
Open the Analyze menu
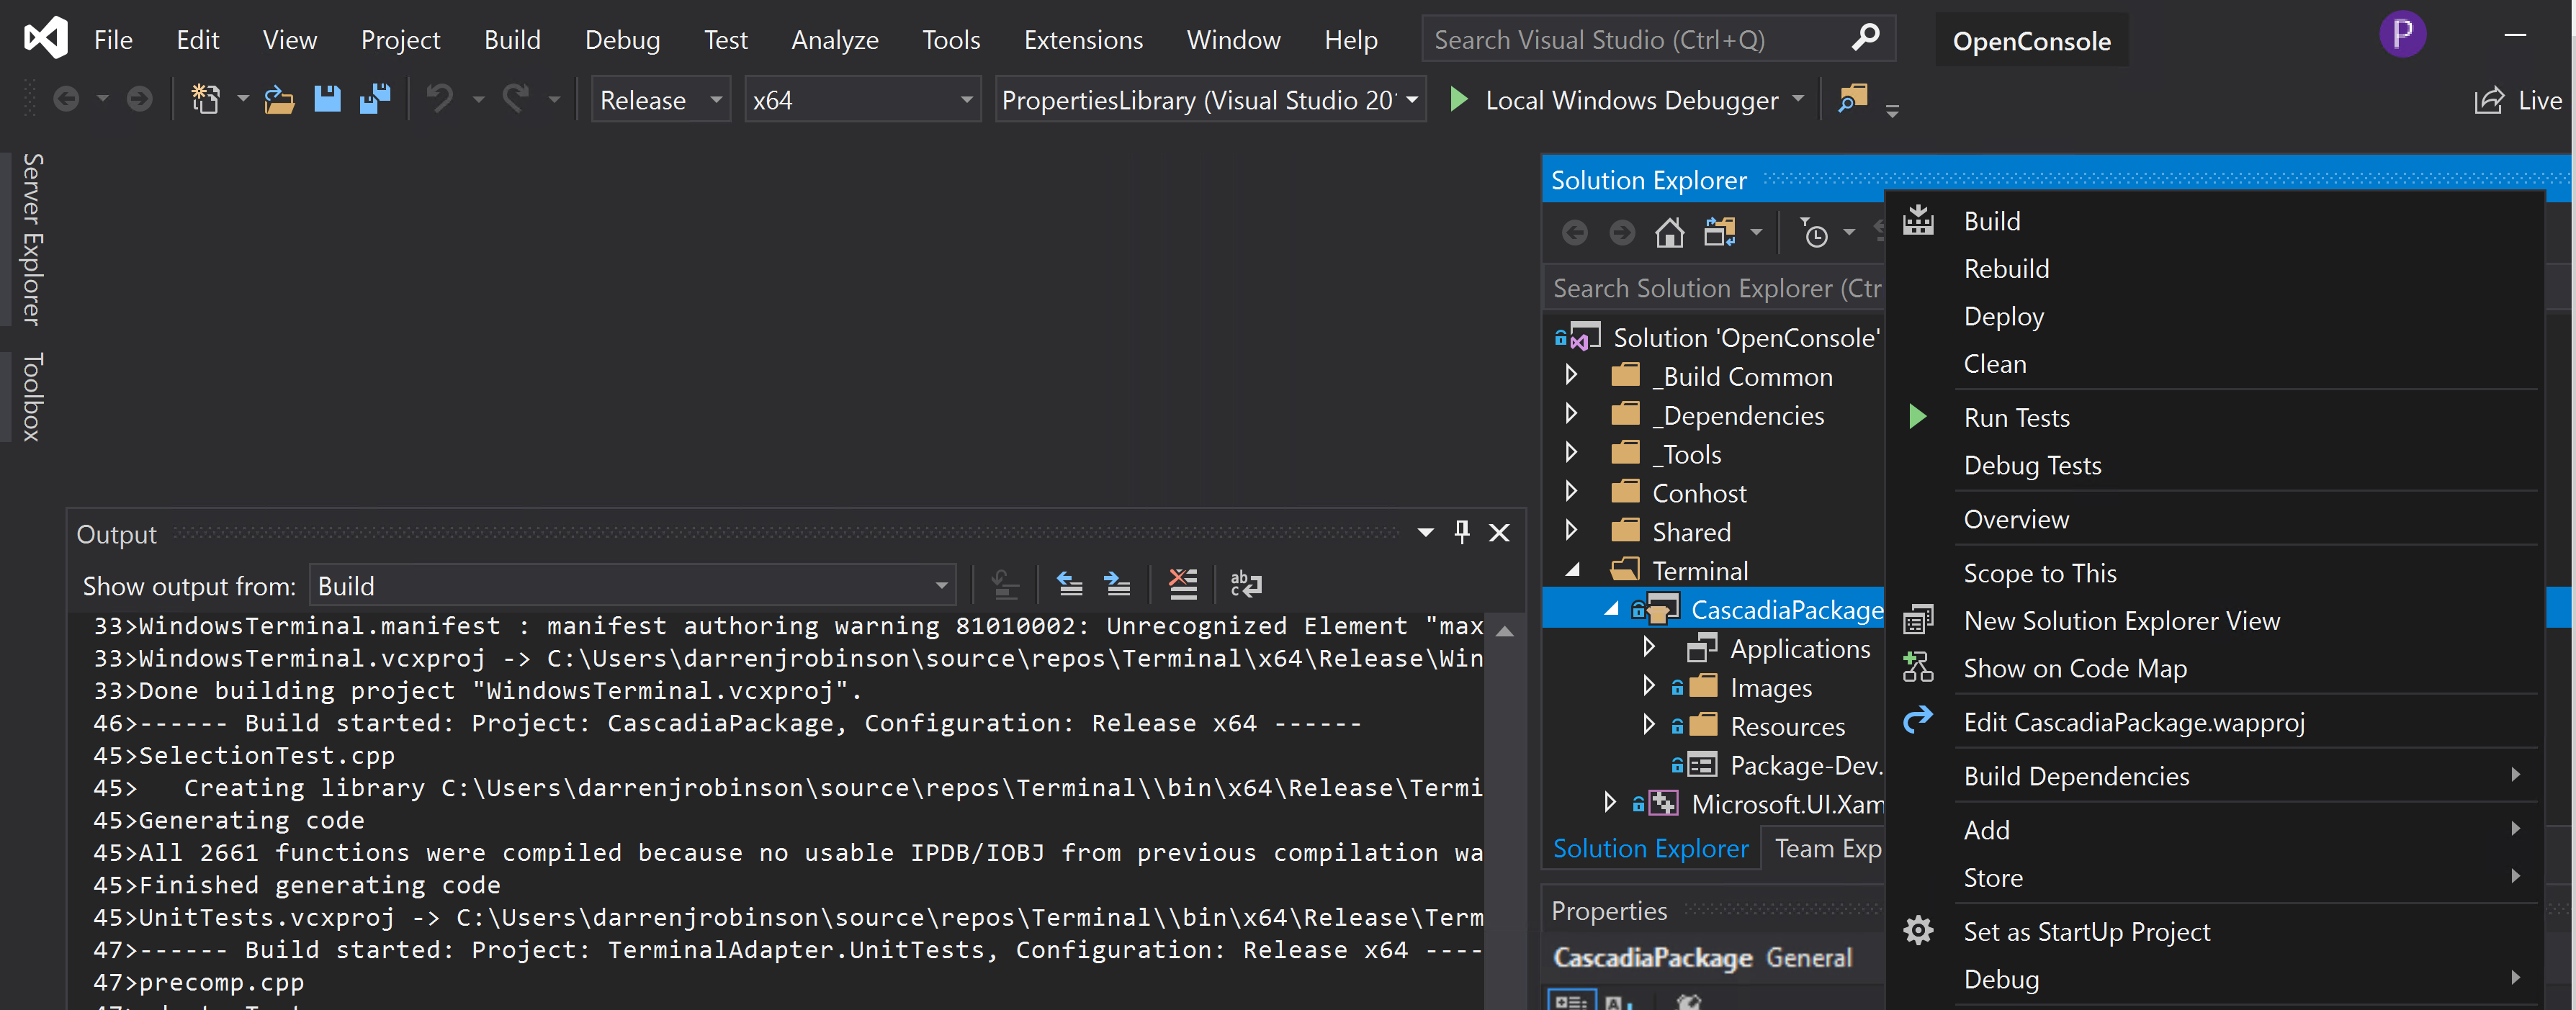(x=834, y=40)
